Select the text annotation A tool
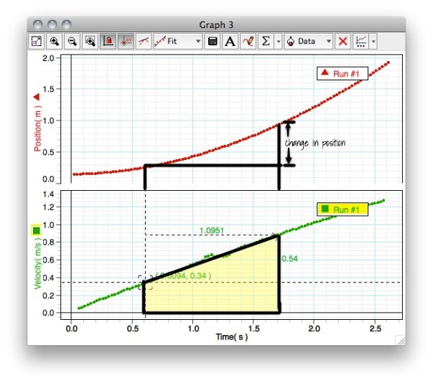Viewport: 433px width, 383px height. point(230,42)
